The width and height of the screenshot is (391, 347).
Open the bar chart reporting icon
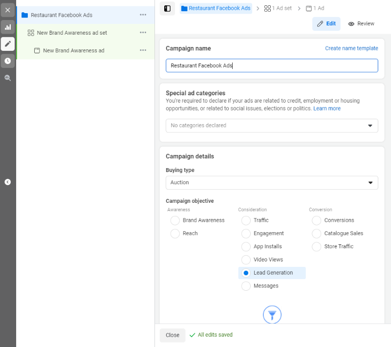click(8, 27)
